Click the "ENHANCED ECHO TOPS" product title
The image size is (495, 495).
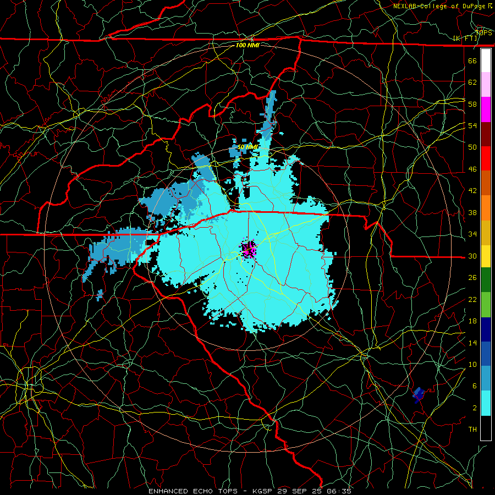193,491
